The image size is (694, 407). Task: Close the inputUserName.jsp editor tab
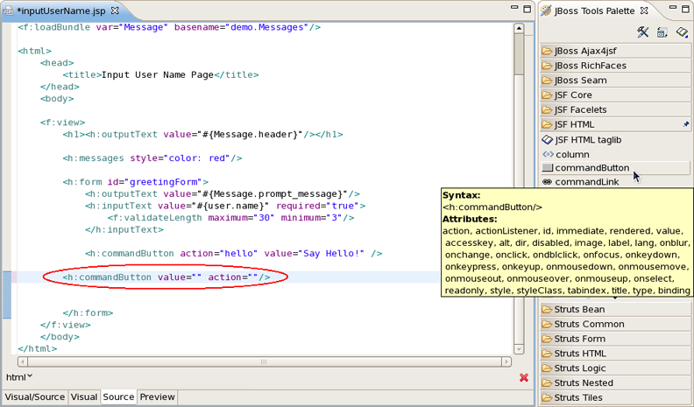click(x=115, y=11)
